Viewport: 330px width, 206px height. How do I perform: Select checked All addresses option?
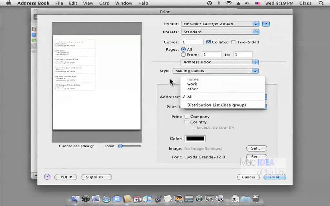pyautogui.click(x=223, y=97)
